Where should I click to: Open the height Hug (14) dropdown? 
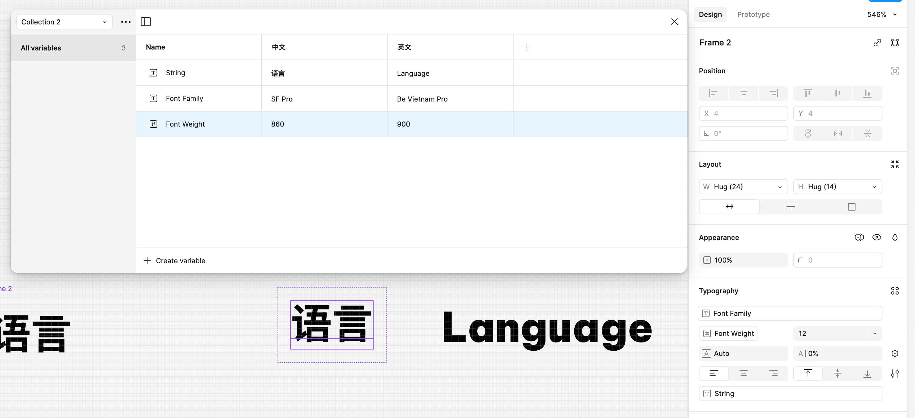point(838,187)
